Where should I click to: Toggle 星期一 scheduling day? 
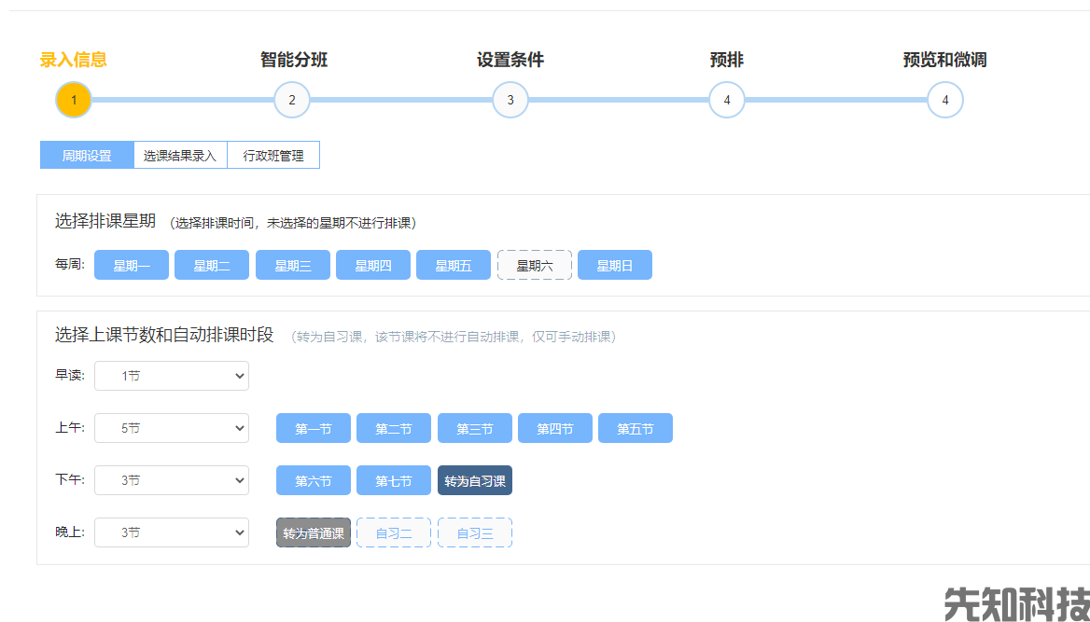pos(132,266)
